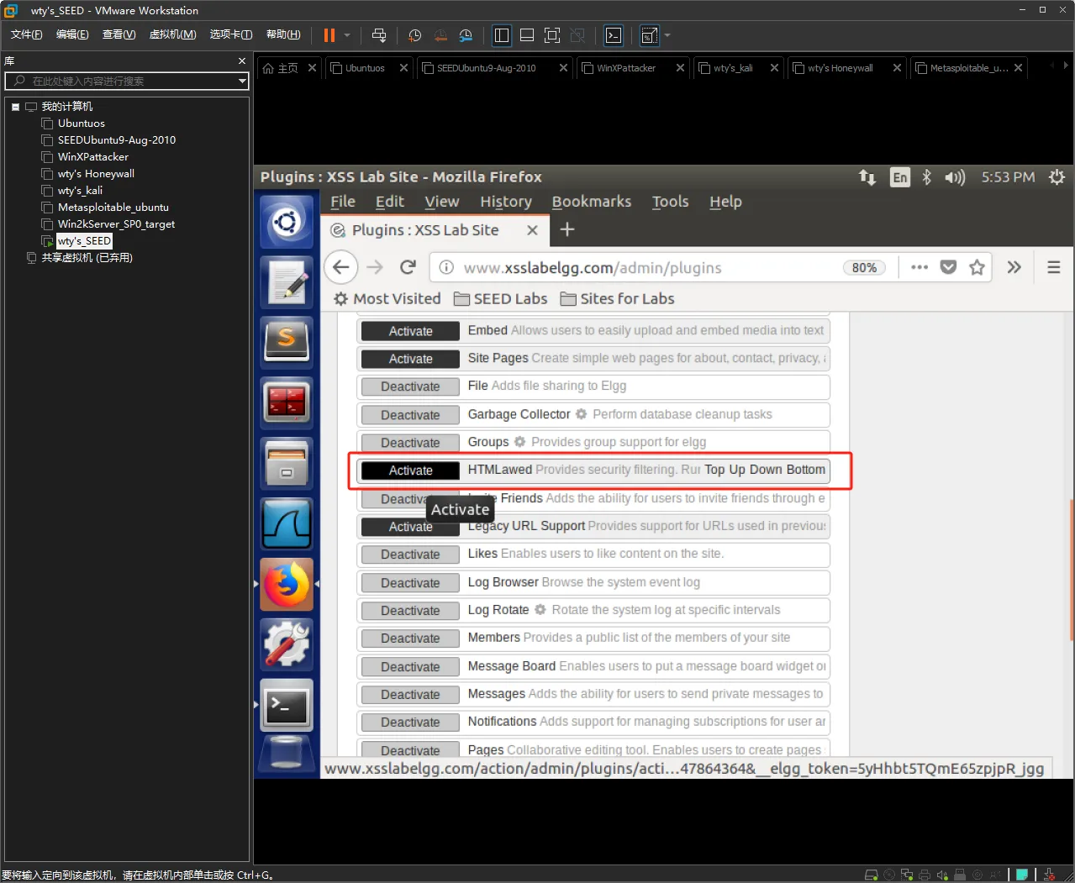Viewport: 1075px width, 883px height.
Task: Open the library search dropdown arrow
Action: pos(242,81)
